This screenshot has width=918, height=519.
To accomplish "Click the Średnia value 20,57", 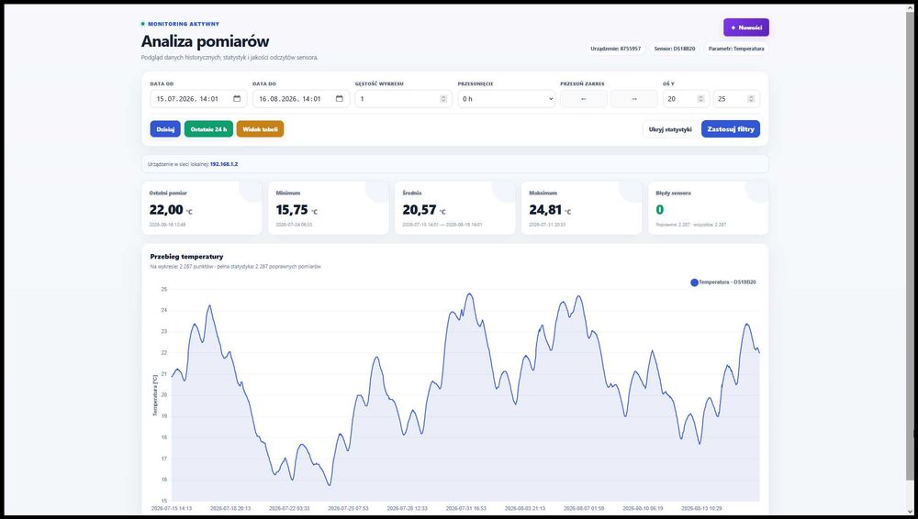I will pos(420,210).
